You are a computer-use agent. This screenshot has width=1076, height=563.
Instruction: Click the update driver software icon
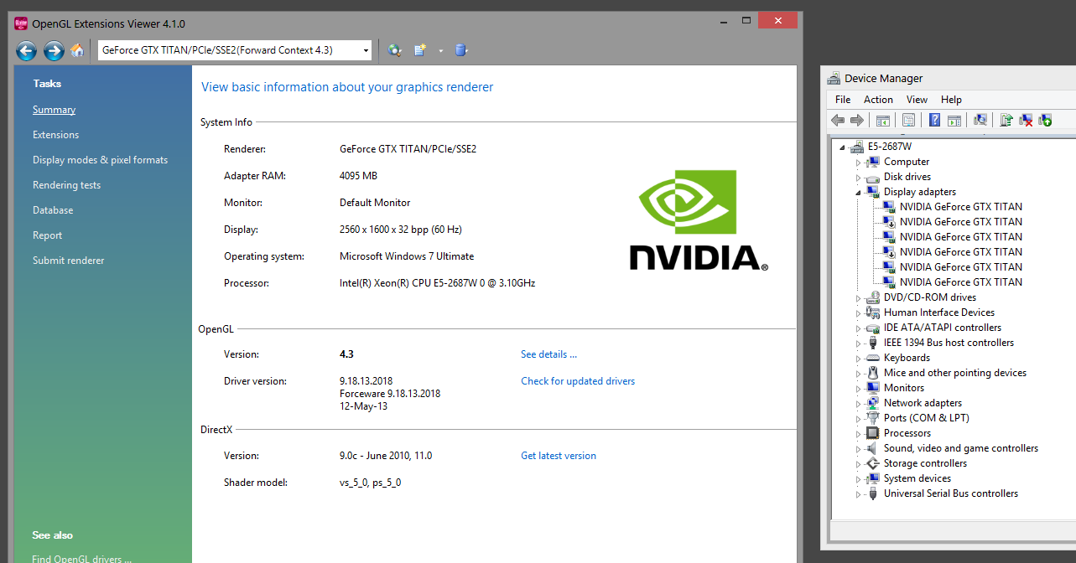[x=1006, y=121]
